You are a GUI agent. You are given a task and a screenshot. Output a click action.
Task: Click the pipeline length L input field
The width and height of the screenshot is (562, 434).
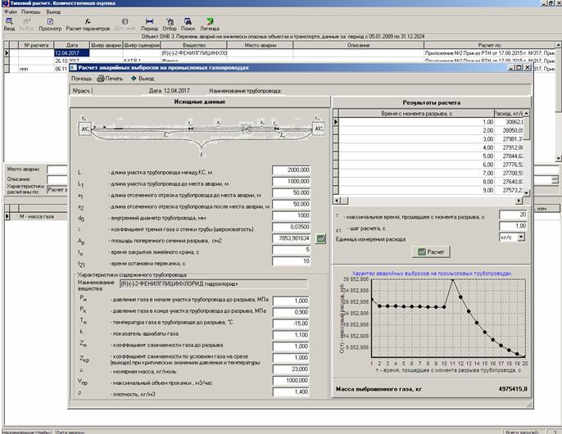point(292,170)
